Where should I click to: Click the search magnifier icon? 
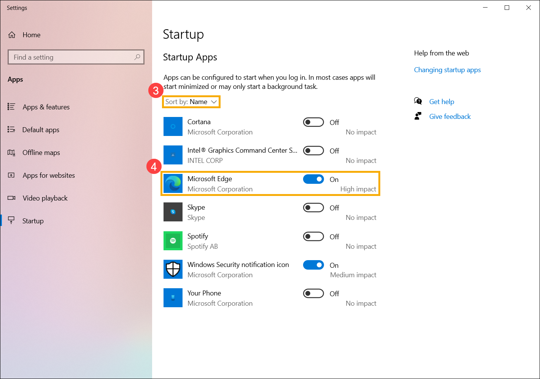click(137, 57)
